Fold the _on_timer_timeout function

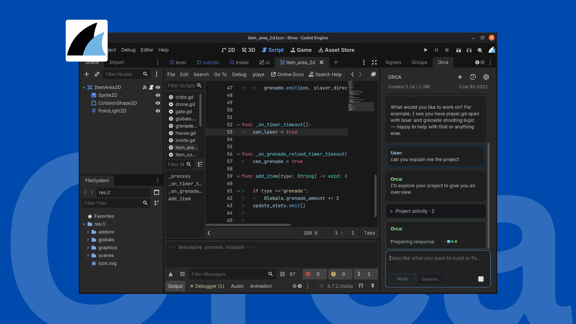(x=238, y=125)
